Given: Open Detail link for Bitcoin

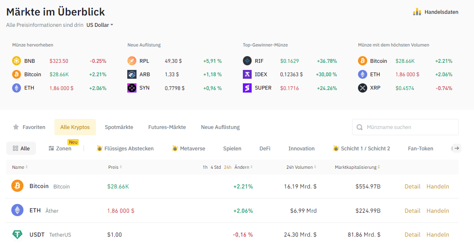Looking at the screenshot, I should pyautogui.click(x=412, y=186).
